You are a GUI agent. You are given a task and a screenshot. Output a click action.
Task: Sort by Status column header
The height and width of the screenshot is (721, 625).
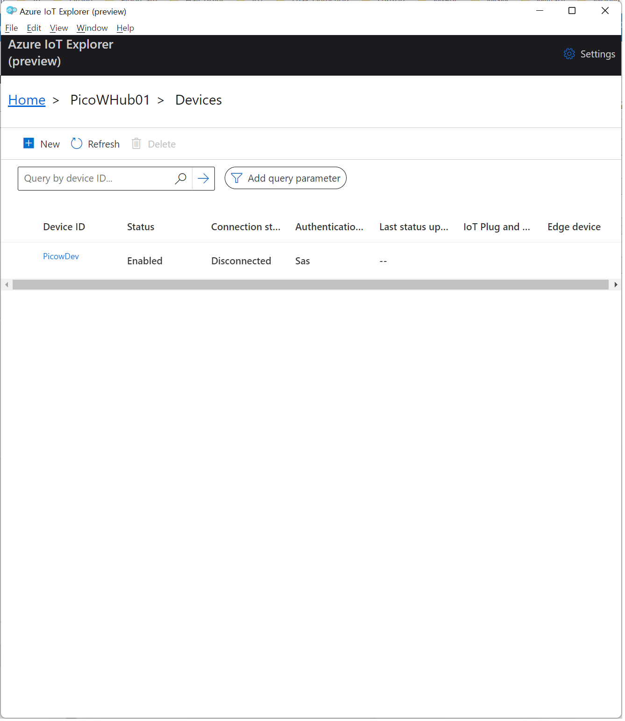pyautogui.click(x=141, y=227)
